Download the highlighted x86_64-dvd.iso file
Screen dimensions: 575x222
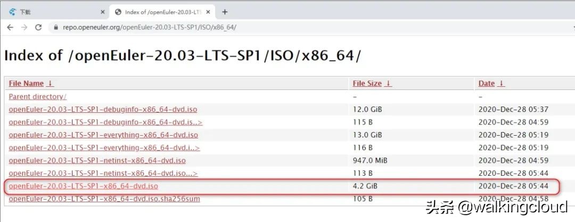click(83, 186)
